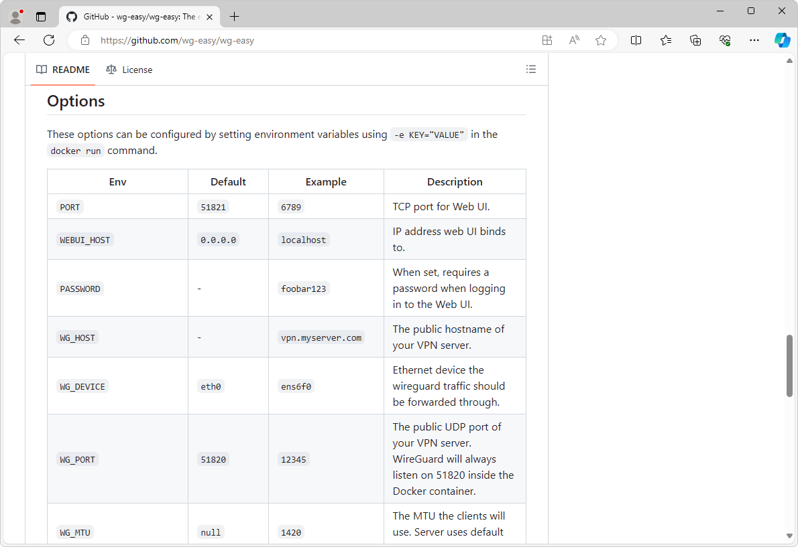Viewport: 798px width, 547px height.
Task: Click the browser back arrow
Action: click(19, 40)
